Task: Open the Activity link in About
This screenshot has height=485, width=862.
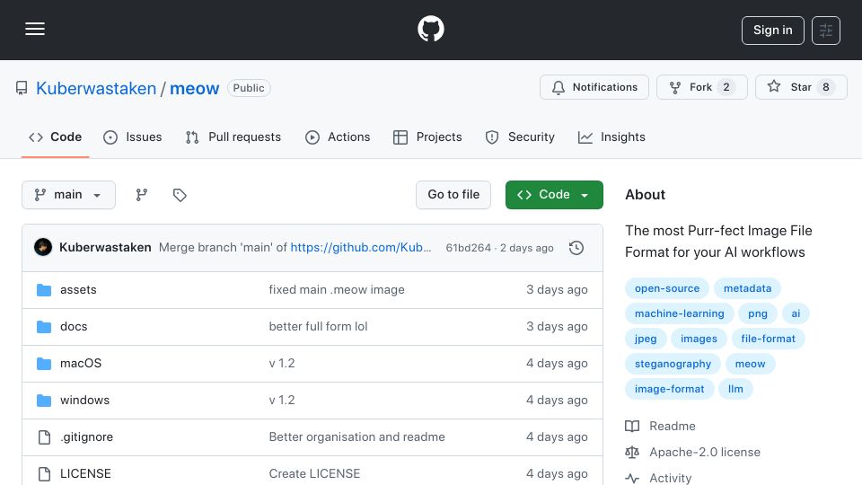Action: (x=670, y=479)
